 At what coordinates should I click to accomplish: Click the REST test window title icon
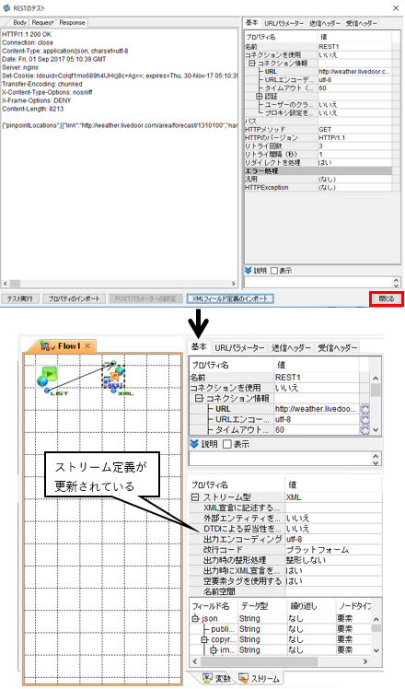[6, 8]
